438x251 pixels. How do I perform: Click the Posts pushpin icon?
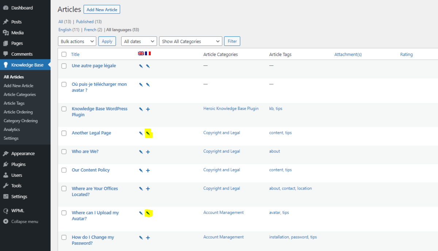tap(5, 22)
